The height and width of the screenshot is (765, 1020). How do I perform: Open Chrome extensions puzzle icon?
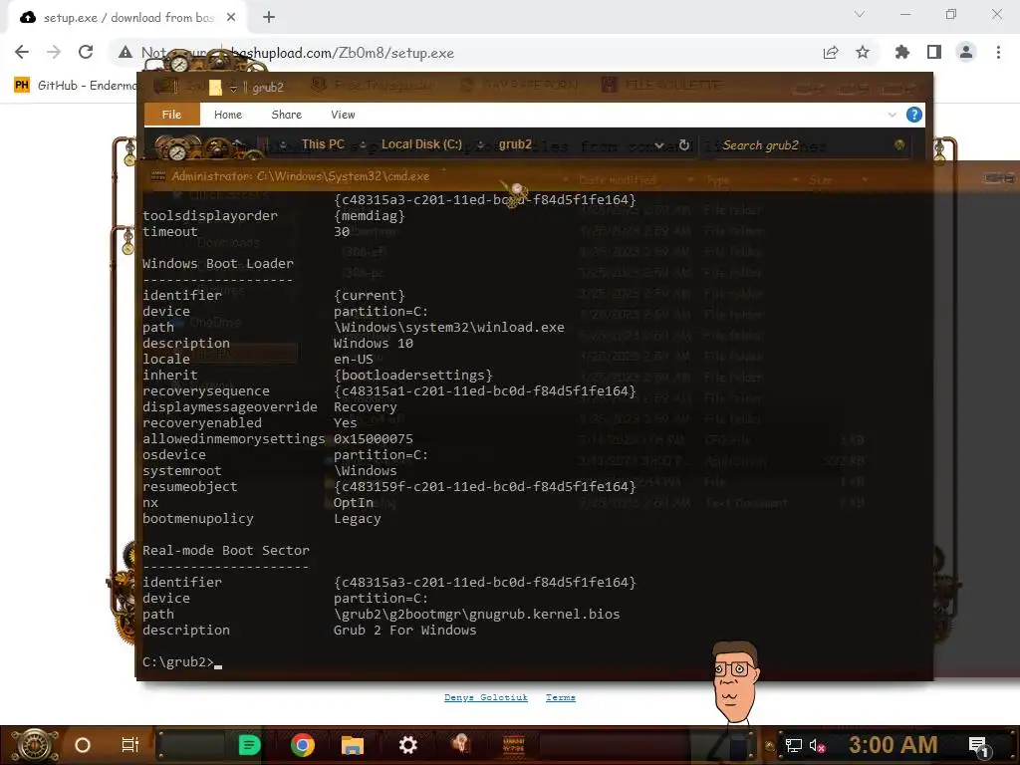click(x=902, y=53)
